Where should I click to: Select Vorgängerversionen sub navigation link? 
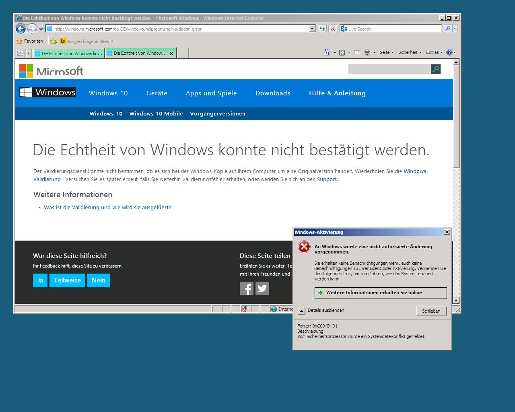(218, 113)
